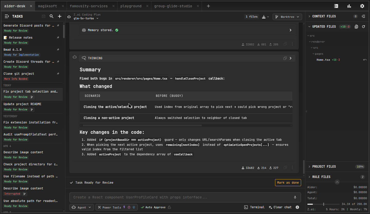Toggle pin on Create Discord threads task
The image size is (370, 214).
(58, 62)
